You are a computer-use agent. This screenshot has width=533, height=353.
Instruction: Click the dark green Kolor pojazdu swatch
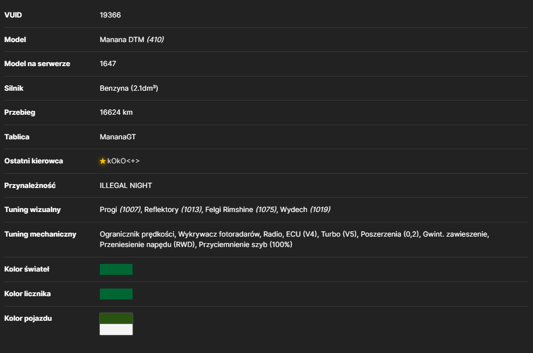tap(116, 318)
